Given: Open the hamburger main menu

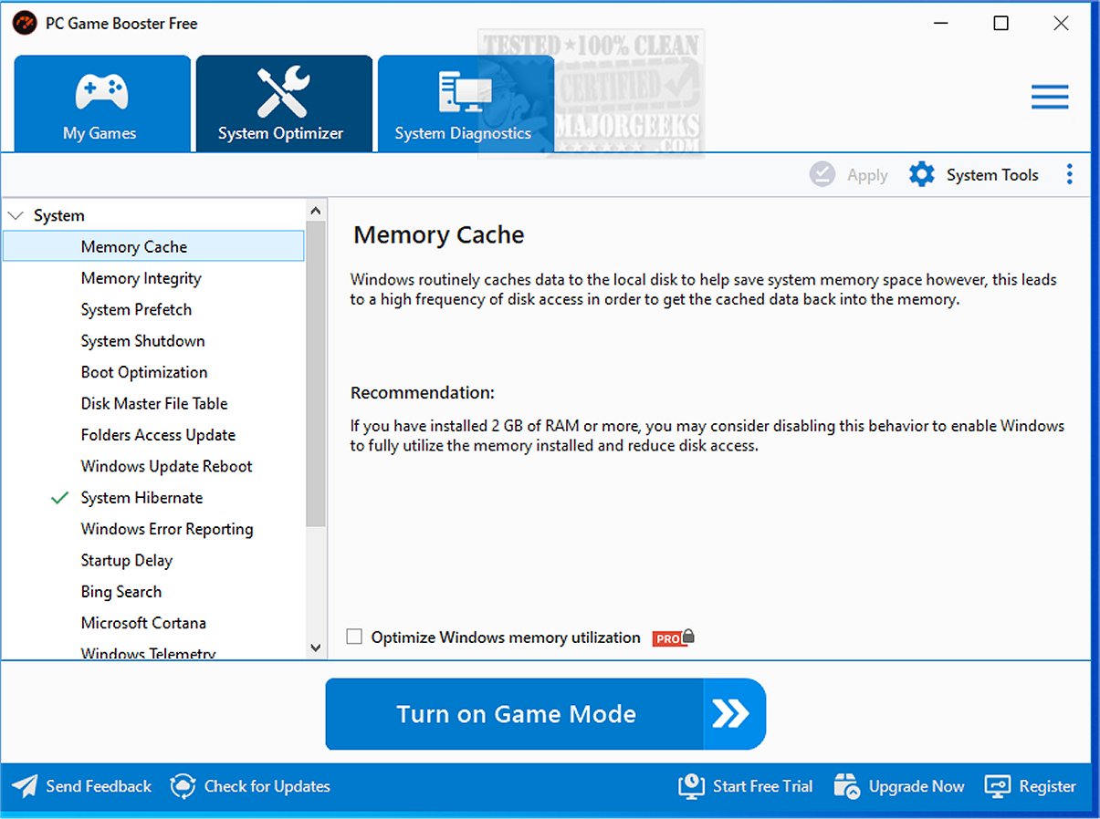Looking at the screenshot, I should click(x=1050, y=98).
